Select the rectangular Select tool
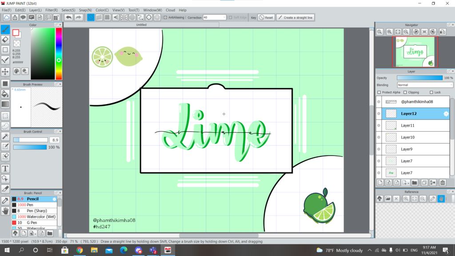The width and height of the screenshot is (455, 256). 5,116
